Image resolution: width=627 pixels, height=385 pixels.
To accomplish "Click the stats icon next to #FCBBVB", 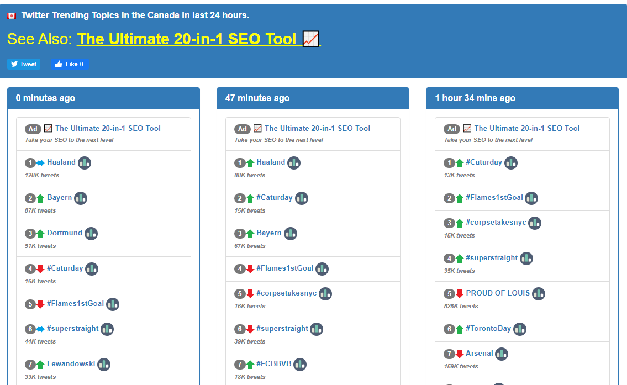I will coord(299,364).
